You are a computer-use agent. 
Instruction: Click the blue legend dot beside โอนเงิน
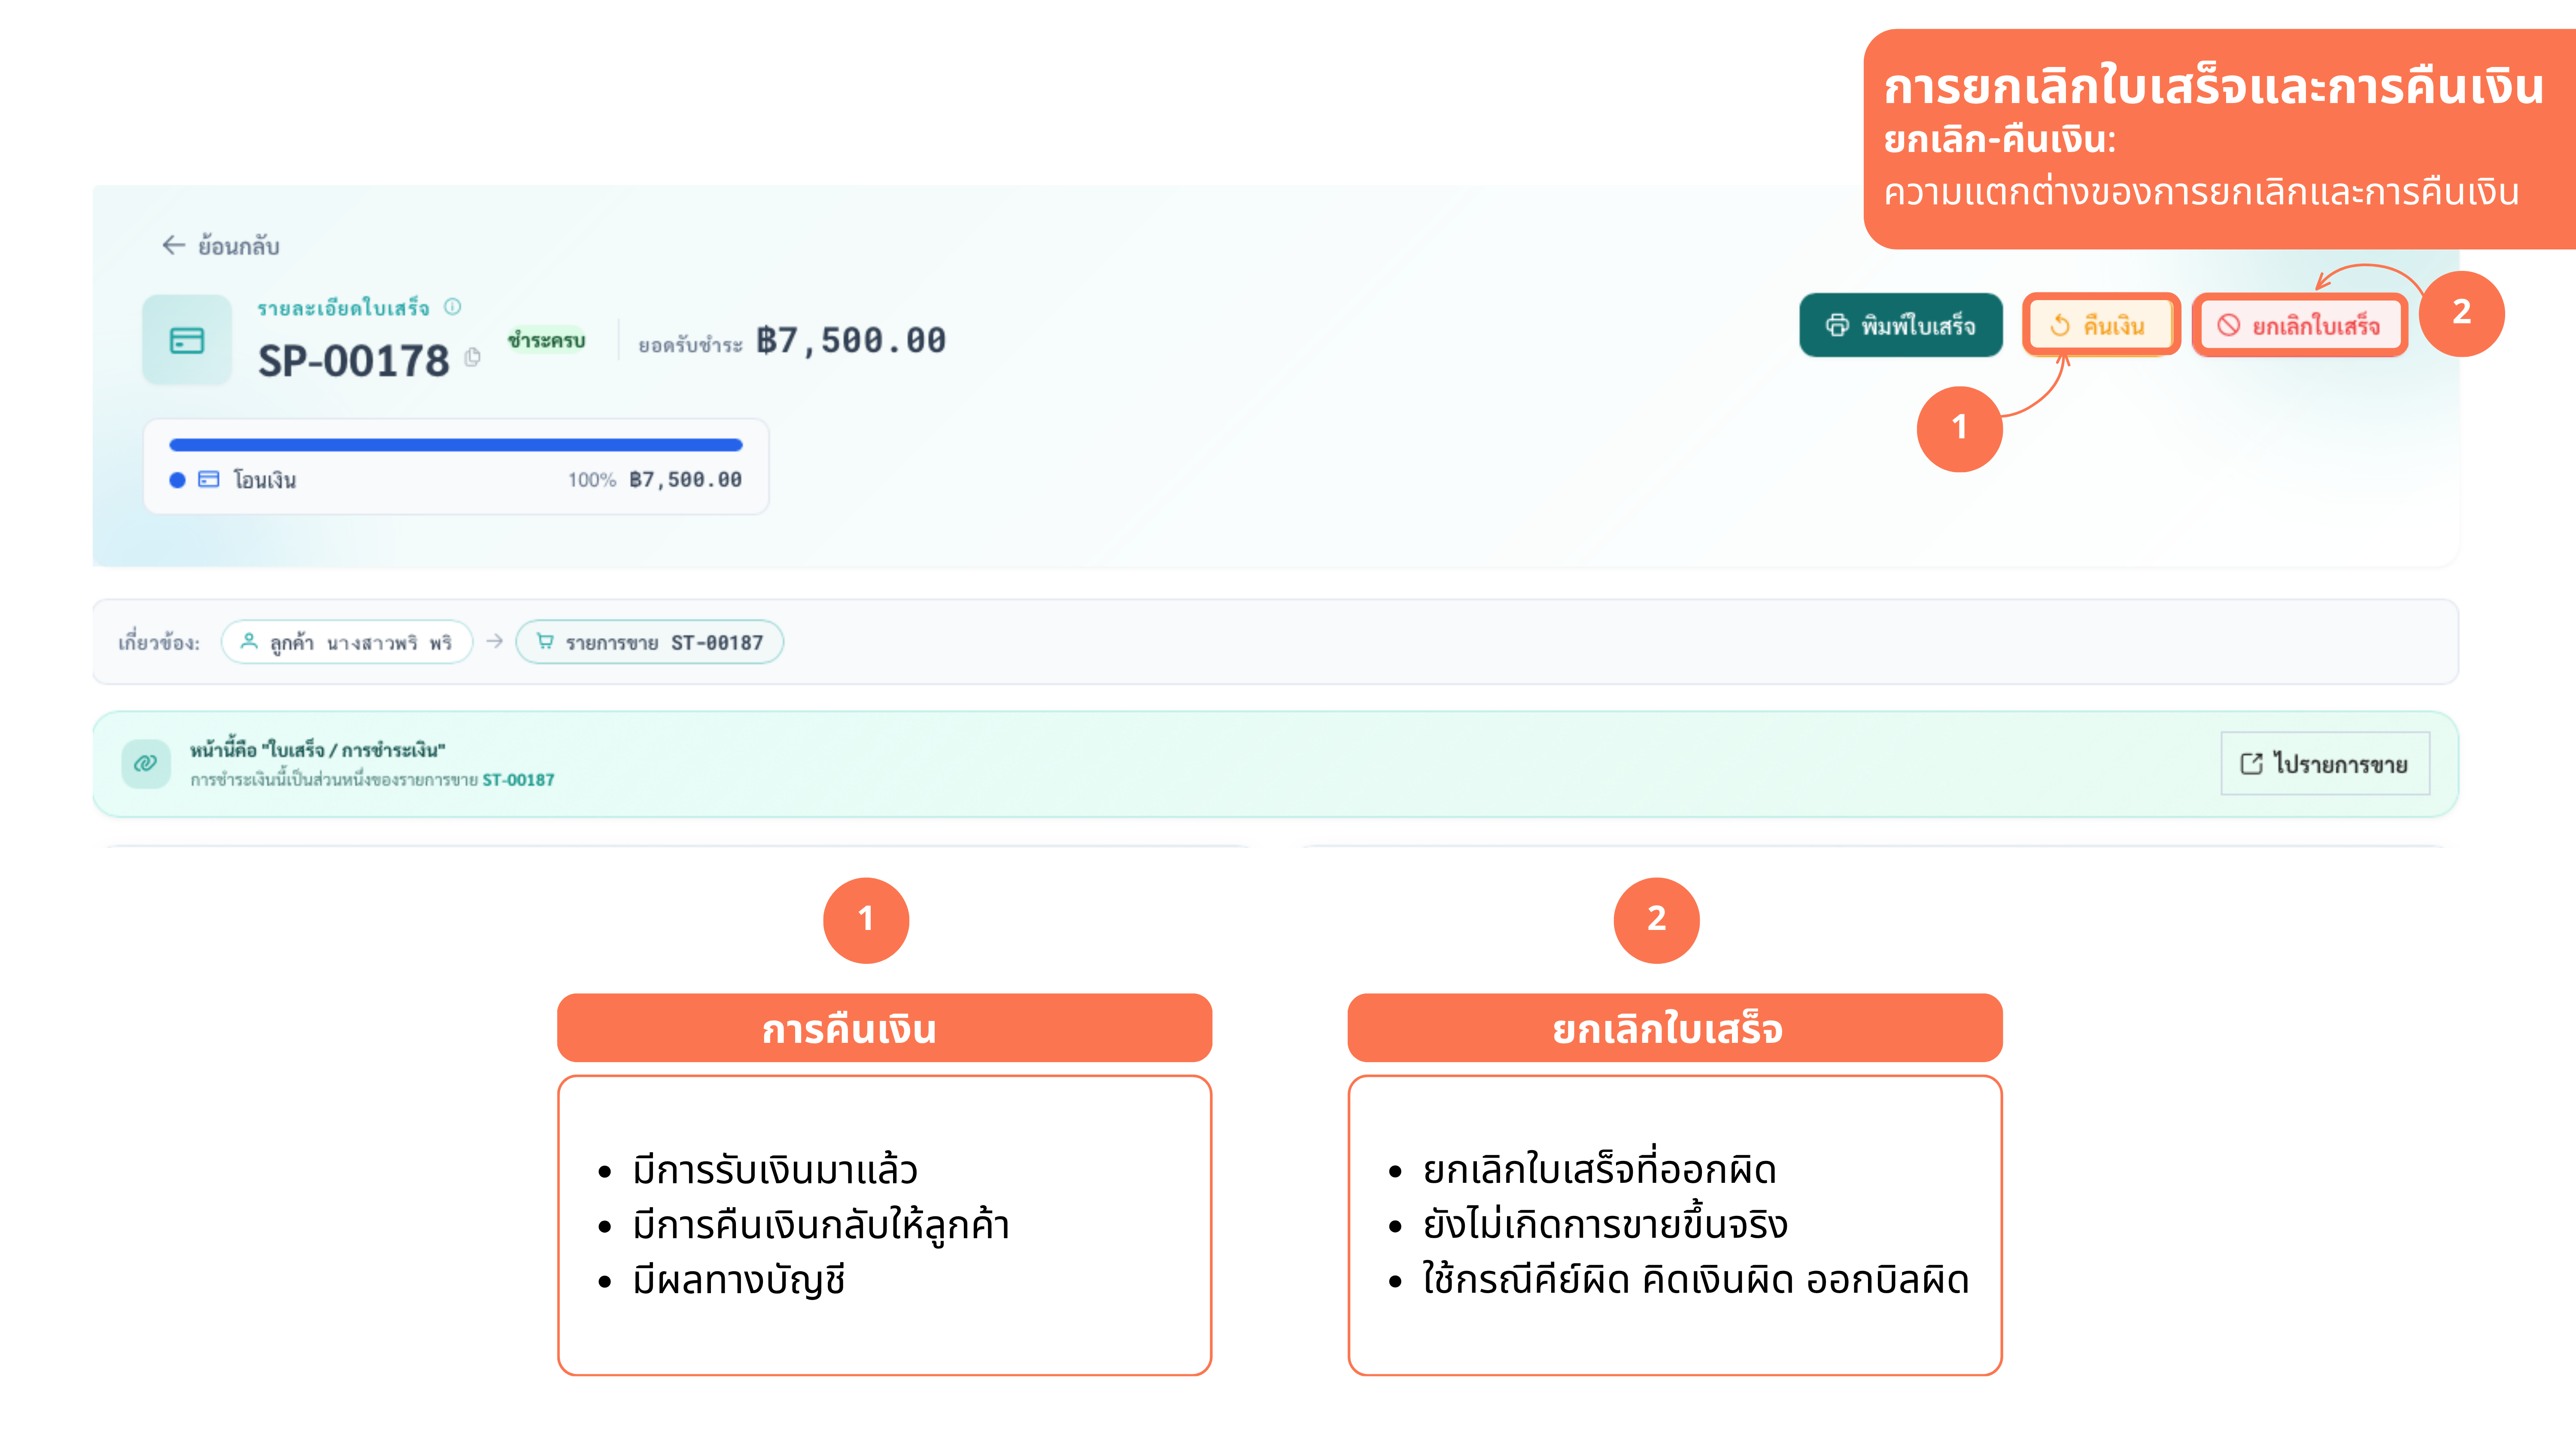178,480
